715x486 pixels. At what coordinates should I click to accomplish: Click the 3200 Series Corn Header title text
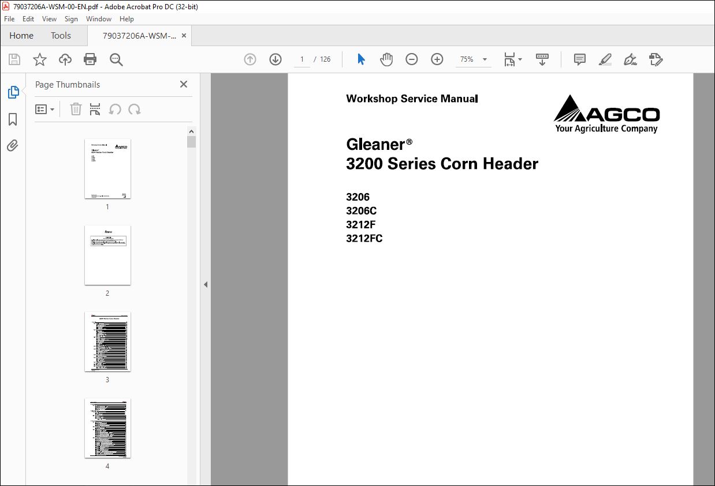coord(442,164)
